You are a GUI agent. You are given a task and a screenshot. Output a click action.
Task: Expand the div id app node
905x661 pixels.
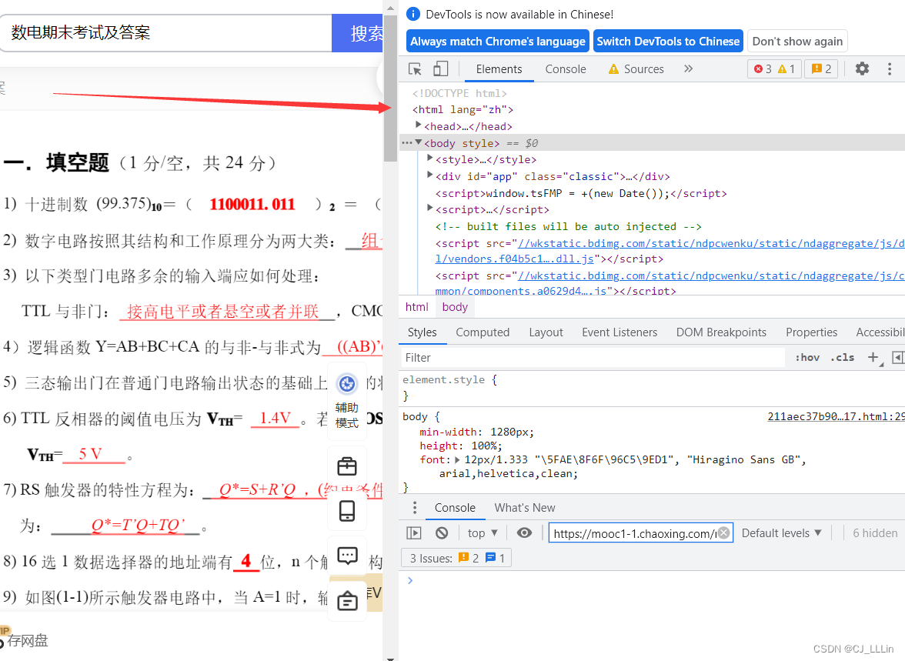429,175
